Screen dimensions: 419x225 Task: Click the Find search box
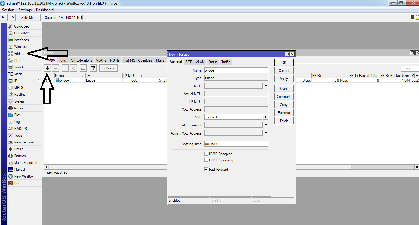point(410,69)
